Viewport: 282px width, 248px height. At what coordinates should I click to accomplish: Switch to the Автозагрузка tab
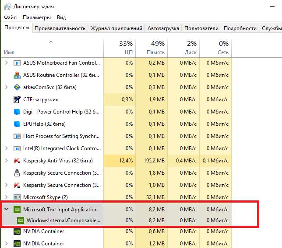(163, 28)
